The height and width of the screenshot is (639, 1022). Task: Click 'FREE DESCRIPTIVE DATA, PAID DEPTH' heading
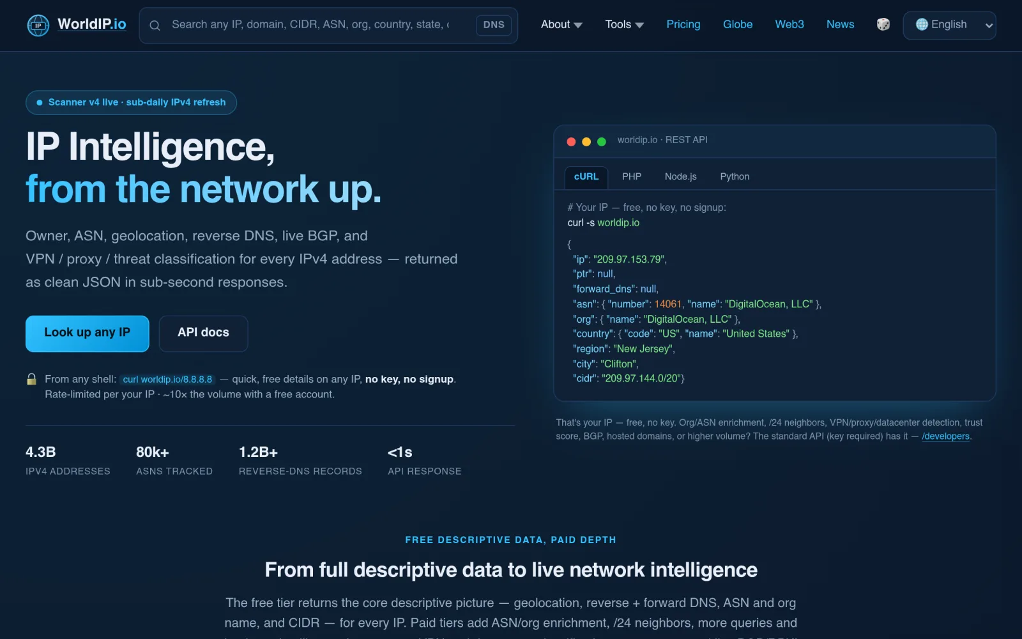pos(510,540)
